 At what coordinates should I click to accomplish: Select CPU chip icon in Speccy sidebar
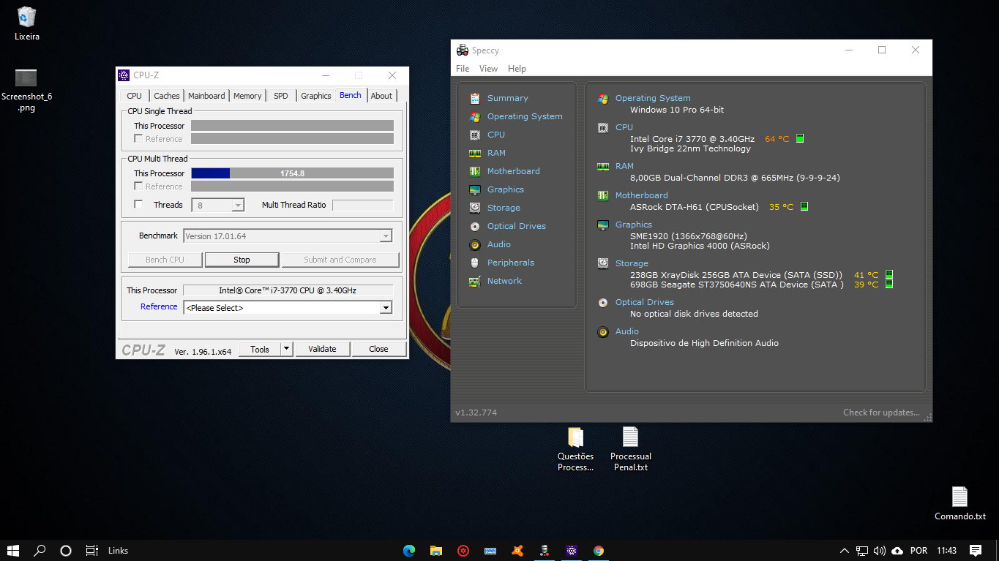coord(475,135)
